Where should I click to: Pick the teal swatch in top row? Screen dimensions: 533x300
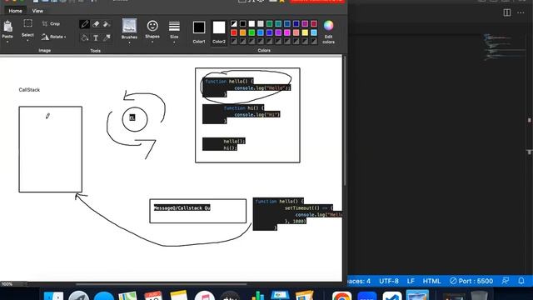[278, 23]
